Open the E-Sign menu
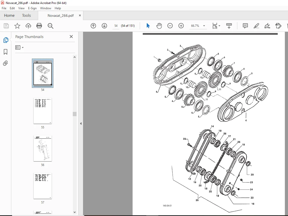The width and height of the screenshot is (288, 216). [x=32, y=8]
